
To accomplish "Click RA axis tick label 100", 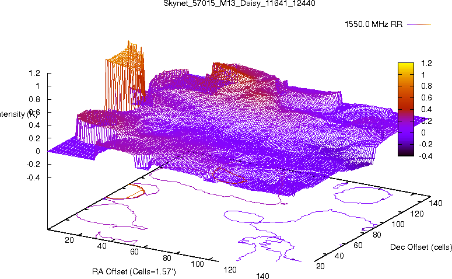I will (x=197, y=264).
